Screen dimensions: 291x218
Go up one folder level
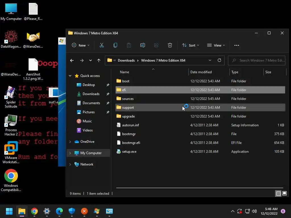tap(99, 60)
